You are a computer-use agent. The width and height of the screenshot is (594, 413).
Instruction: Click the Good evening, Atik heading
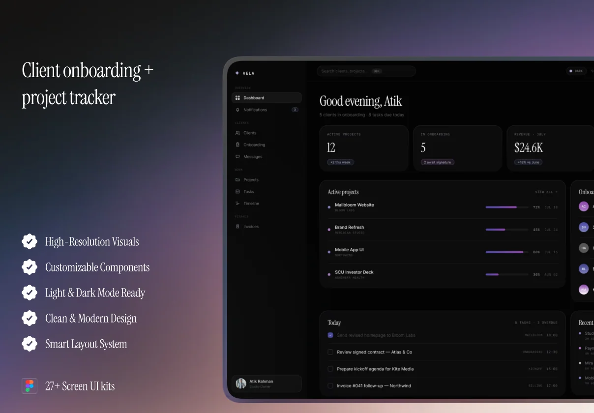360,101
